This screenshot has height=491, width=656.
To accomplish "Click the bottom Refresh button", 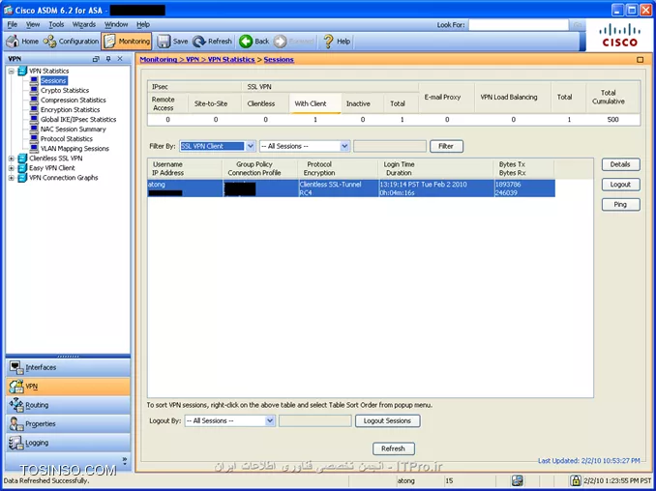I will (393, 448).
